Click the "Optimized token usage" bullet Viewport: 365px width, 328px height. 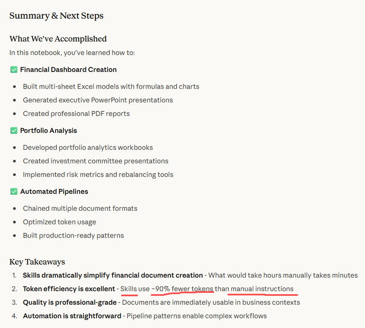coord(59,222)
